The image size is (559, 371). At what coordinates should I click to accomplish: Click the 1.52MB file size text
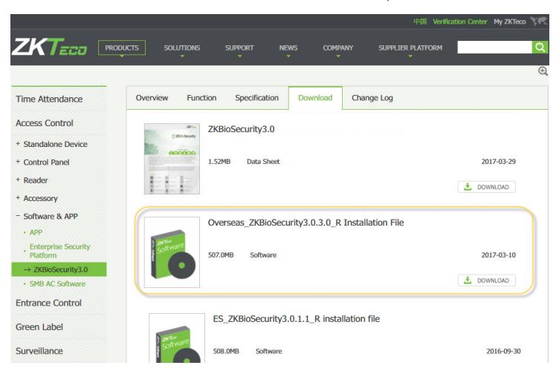(219, 162)
